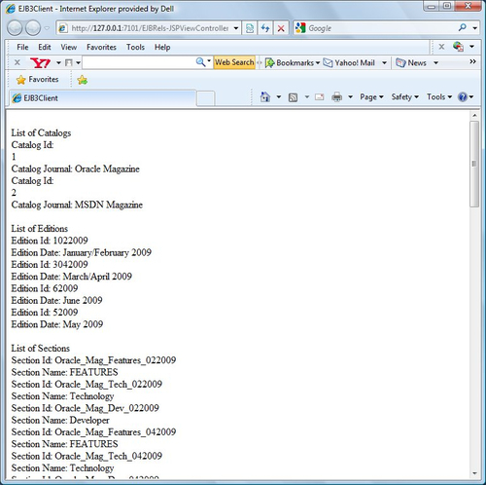The height and width of the screenshot is (485, 486).
Task: Expand the address bar history dropdown
Action: 236,28
